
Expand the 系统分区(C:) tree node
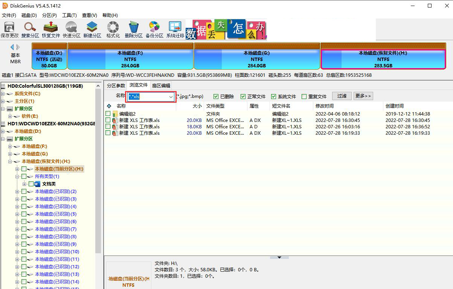3,94
